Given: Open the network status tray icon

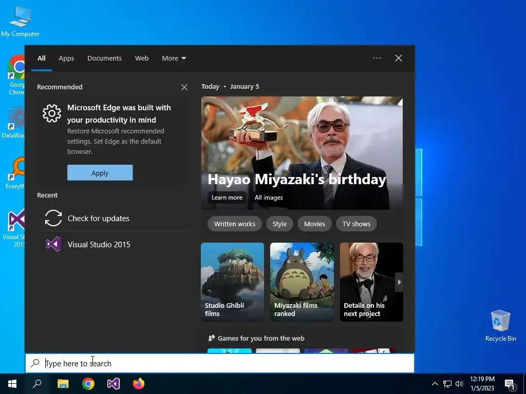Looking at the screenshot, I should tap(447, 384).
